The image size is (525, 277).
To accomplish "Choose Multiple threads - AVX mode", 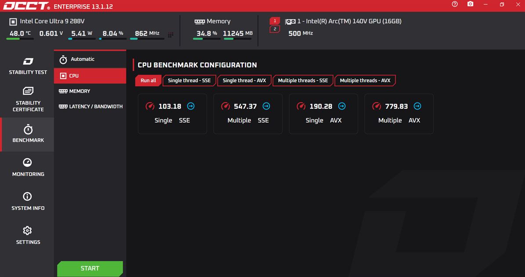I will tap(365, 80).
